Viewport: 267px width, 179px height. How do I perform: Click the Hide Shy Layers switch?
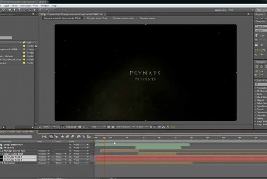point(62,136)
